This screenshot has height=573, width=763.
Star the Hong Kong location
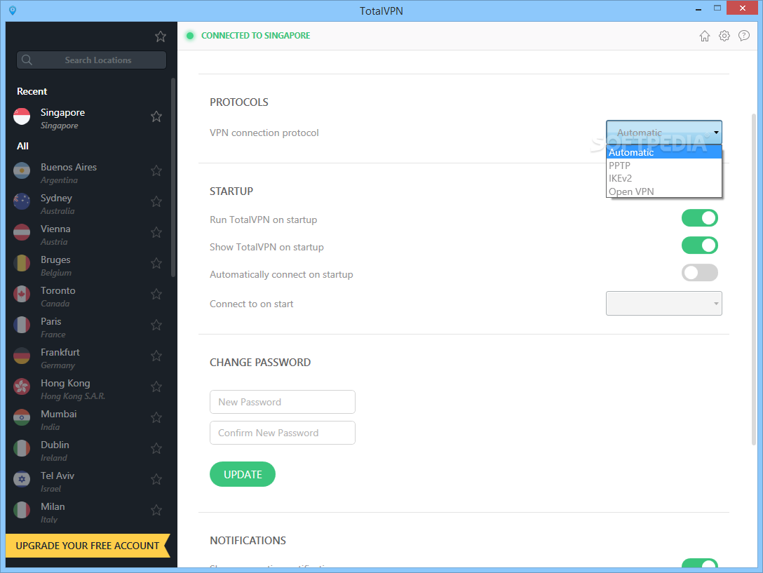pyautogui.click(x=156, y=387)
